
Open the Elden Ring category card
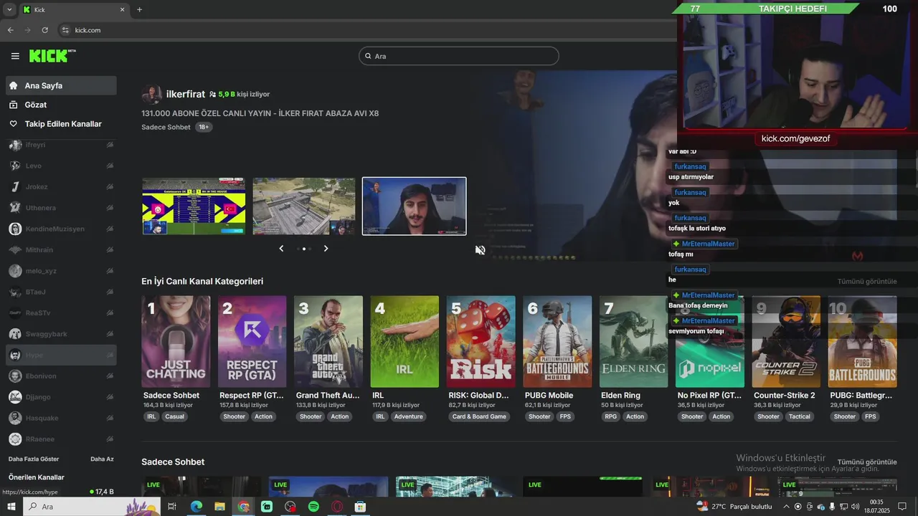(633, 342)
